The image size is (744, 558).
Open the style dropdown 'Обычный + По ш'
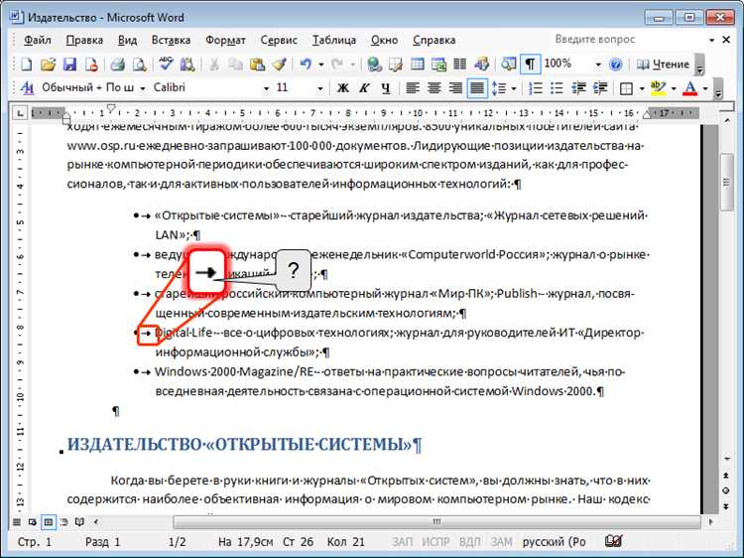142,88
